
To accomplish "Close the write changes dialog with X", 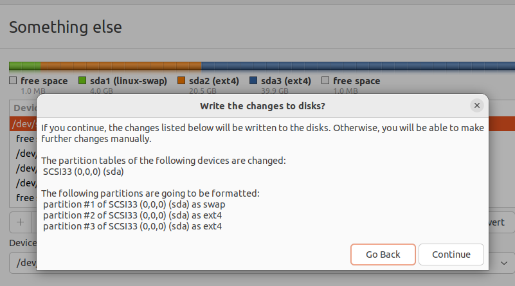I will click(x=476, y=105).
